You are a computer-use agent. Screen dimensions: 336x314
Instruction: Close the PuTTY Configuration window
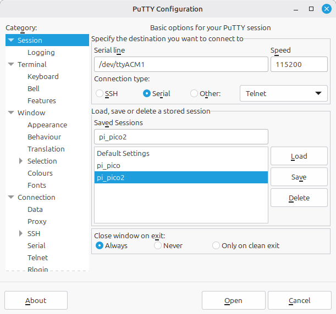click(x=326, y=9)
